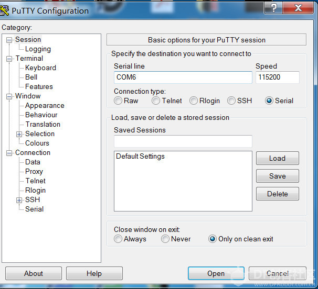Click the PuTTY icon in the title bar
The image size is (318, 289).
[4, 10]
